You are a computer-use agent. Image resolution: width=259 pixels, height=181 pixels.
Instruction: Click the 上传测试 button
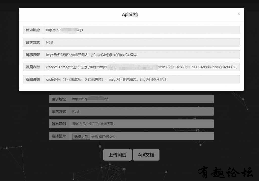point(117,155)
